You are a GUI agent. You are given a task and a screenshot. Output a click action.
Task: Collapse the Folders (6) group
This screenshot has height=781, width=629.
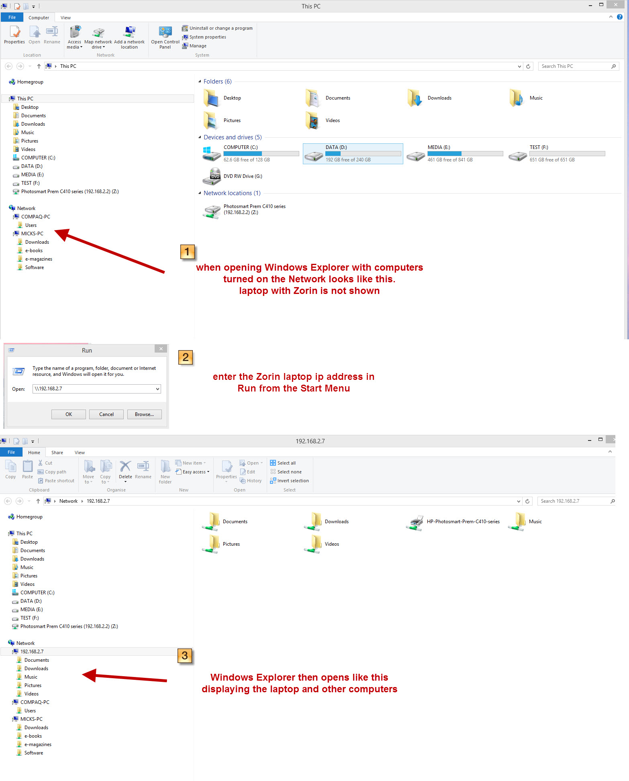click(200, 82)
